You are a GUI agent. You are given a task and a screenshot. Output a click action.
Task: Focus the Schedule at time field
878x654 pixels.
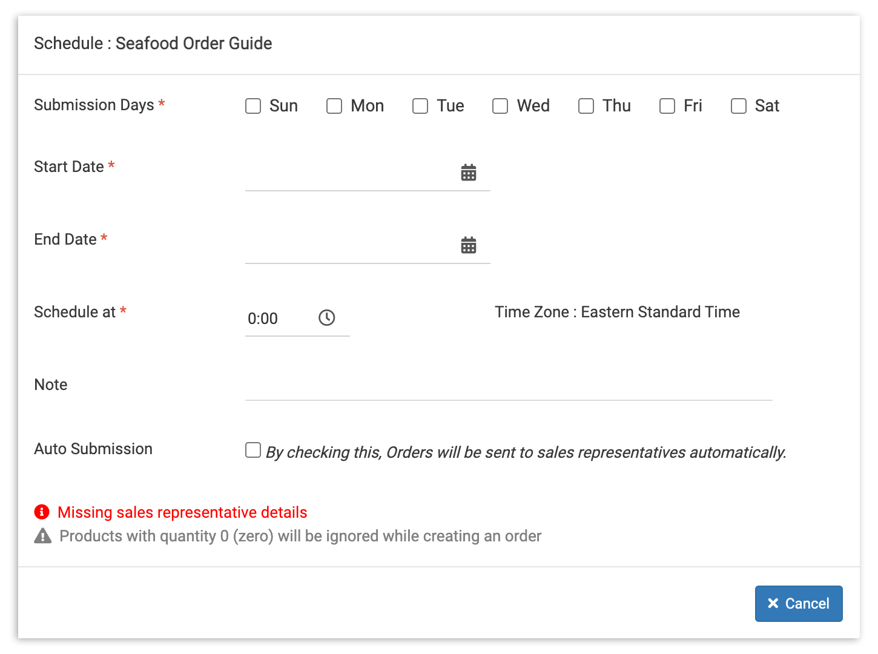click(276, 319)
